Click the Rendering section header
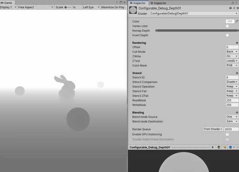 tap(139, 43)
